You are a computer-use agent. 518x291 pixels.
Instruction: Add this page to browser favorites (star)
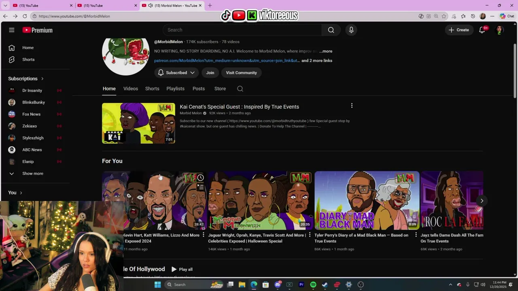pos(444,16)
